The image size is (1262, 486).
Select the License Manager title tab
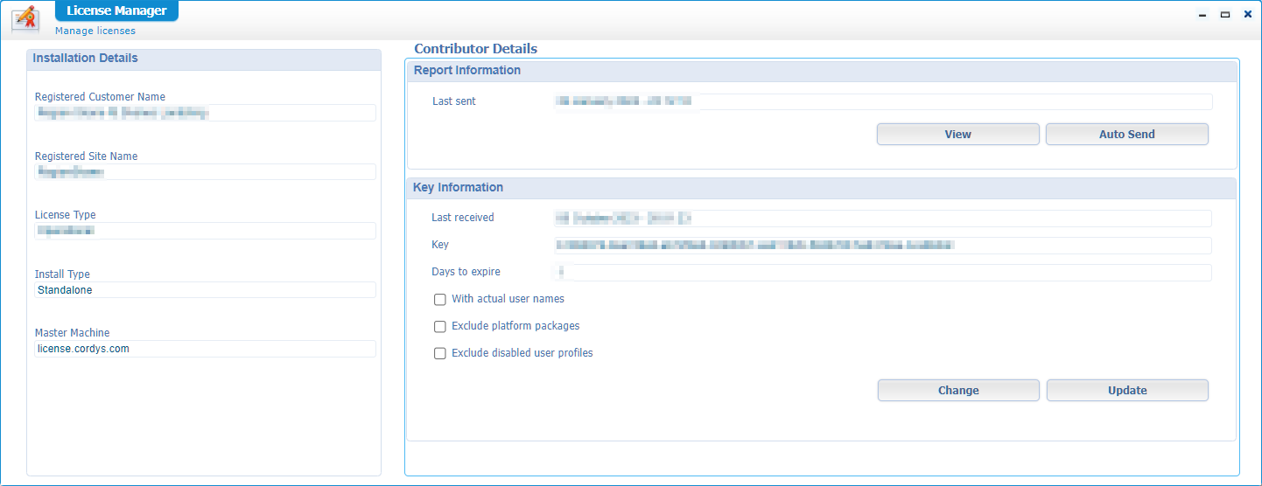click(x=116, y=11)
